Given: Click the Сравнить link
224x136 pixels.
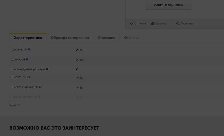Looking at the screenshot, I should click(161, 23).
